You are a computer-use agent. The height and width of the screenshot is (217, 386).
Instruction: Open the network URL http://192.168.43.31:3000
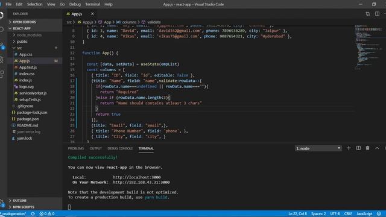tap(141, 182)
